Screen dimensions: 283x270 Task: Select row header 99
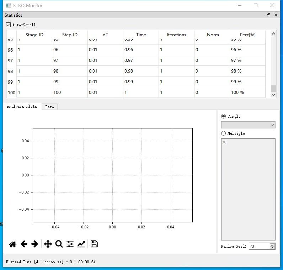(11, 82)
